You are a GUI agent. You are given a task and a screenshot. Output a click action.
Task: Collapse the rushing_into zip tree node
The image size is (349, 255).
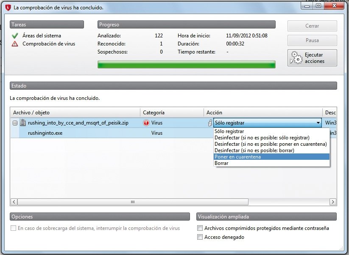(15, 123)
